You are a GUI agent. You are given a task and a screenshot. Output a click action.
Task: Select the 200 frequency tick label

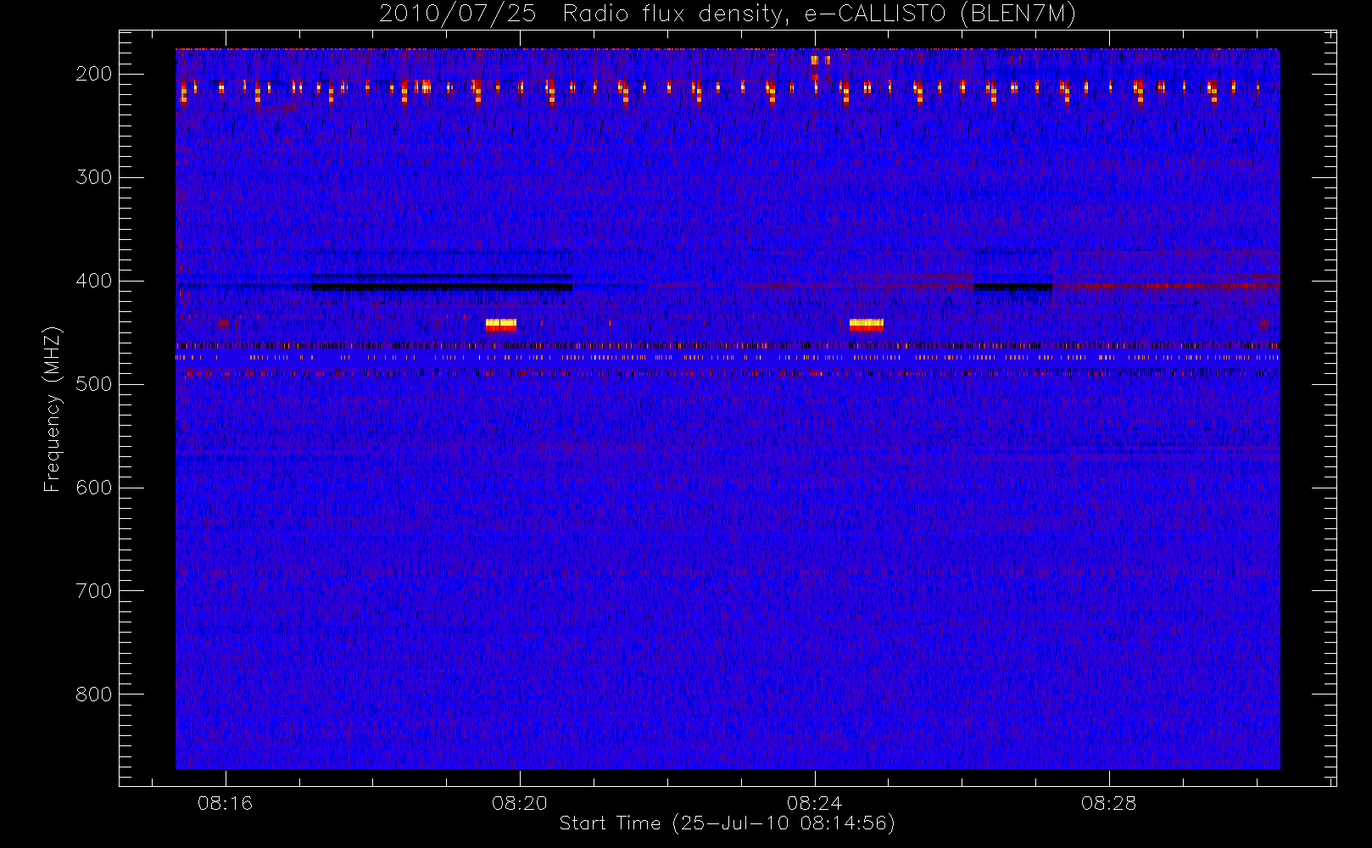pyautogui.click(x=94, y=74)
